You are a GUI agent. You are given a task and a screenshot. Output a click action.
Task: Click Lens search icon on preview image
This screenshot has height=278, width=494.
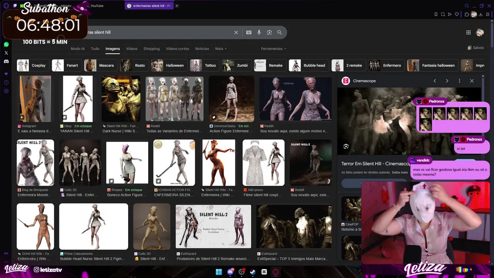point(346,146)
